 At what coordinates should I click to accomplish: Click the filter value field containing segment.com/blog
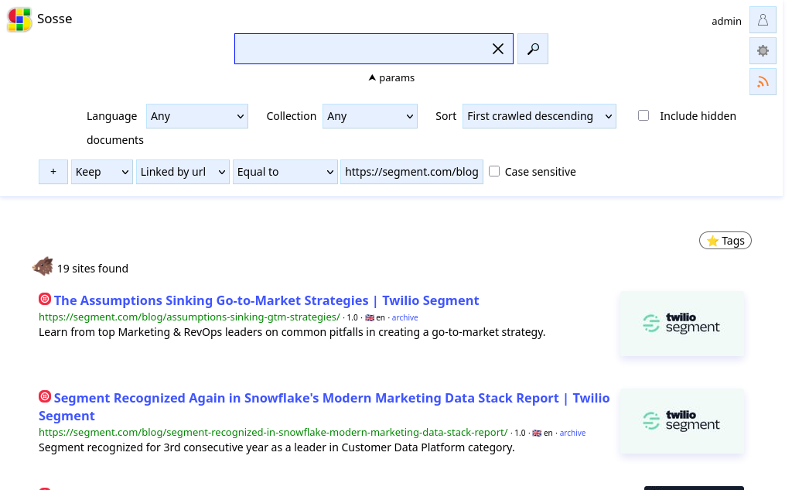pos(411,172)
